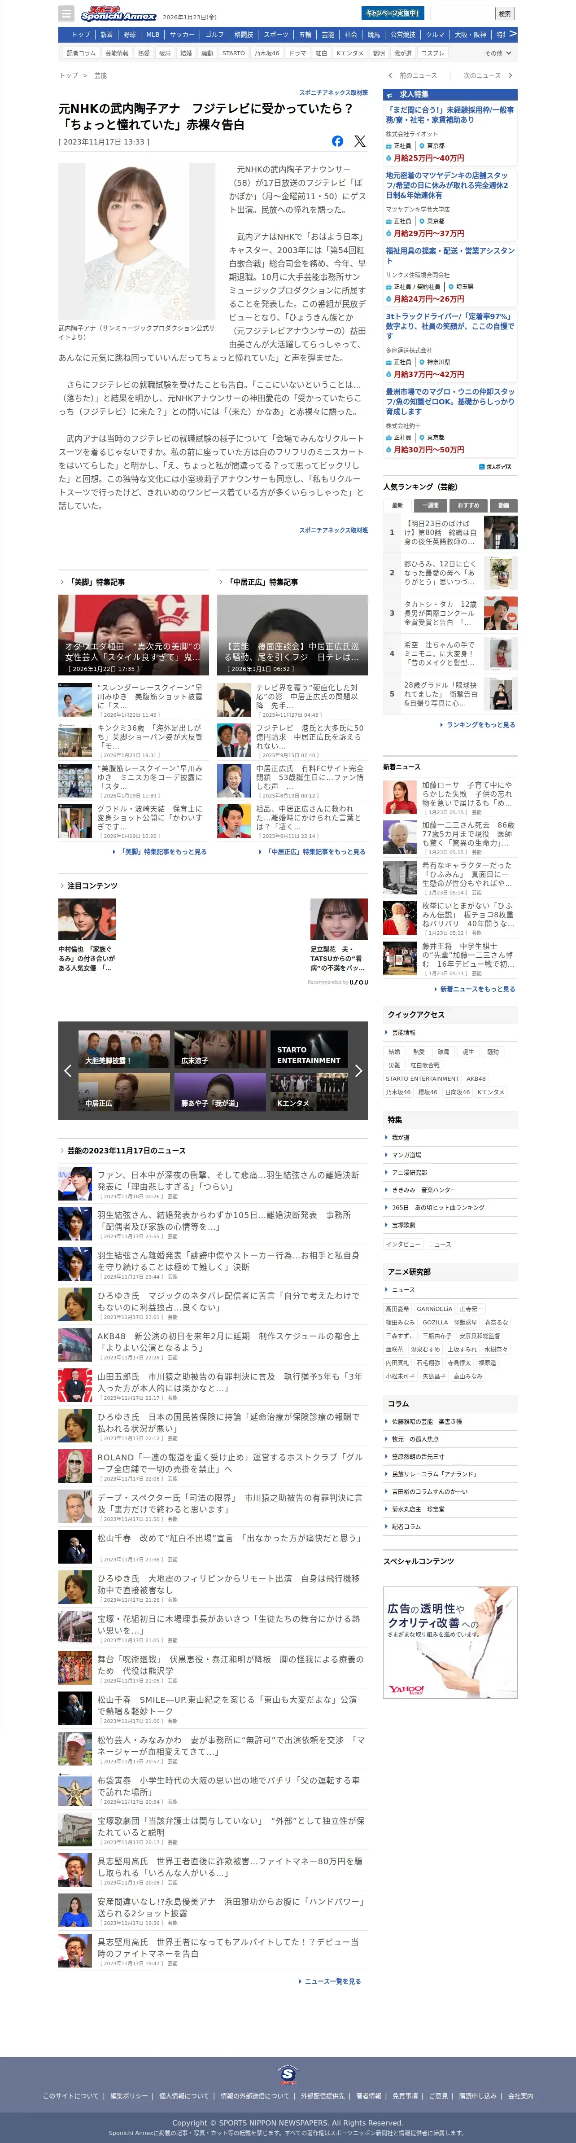Screen dimensions: 576x2143
Task: Select the 熱愛 sub-navigation item
Action: (144, 53)
